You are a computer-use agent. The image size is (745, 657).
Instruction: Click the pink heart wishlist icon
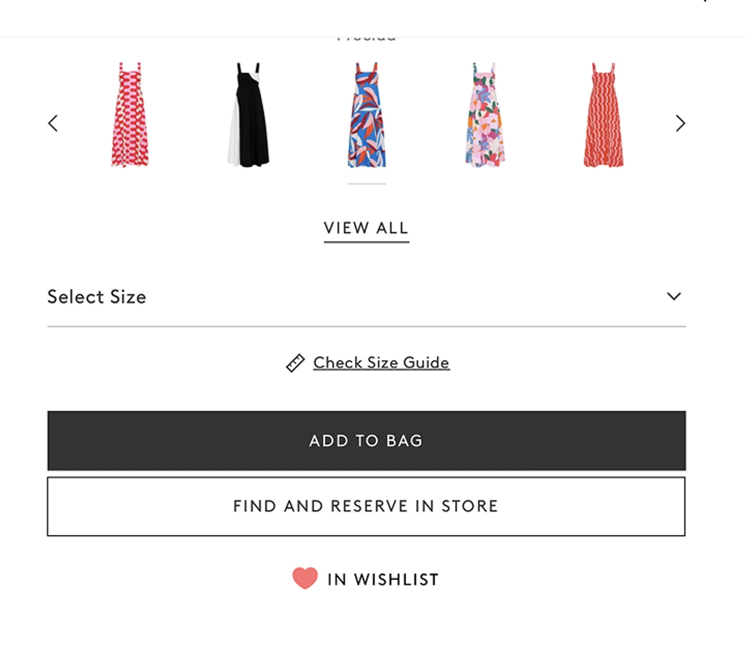pos(305,578)
